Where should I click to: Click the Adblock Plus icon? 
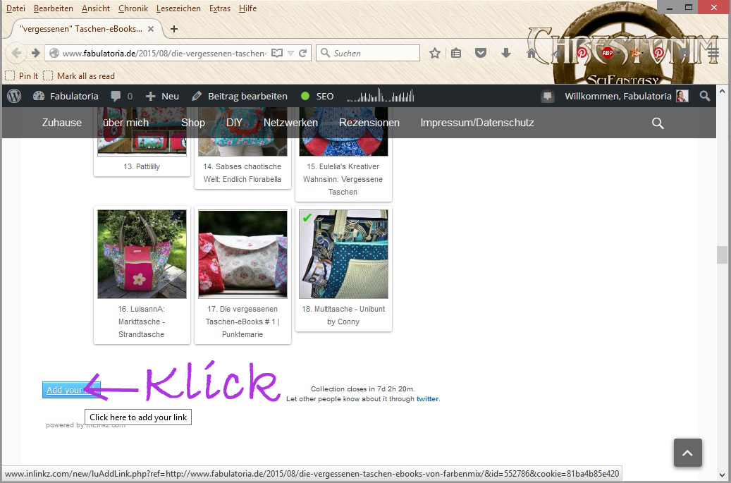(607, 53)
